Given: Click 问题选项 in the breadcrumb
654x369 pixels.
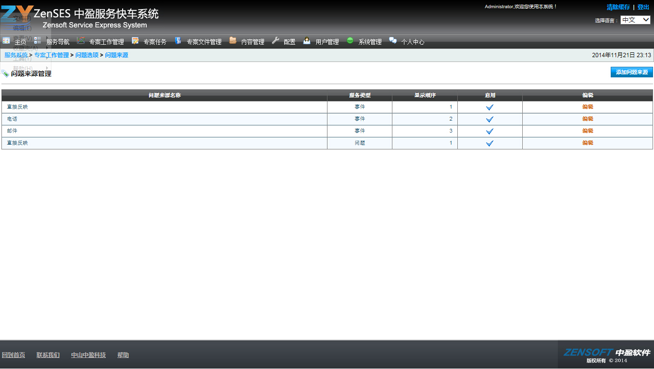Looking at the screenshot, I should pyautogui.click(x=87, y=55).
